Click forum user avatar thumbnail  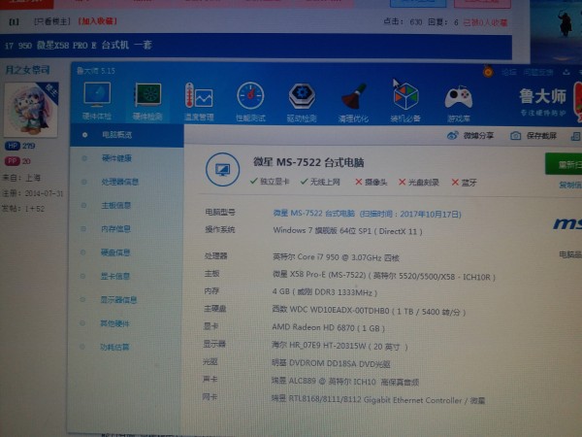(x=31, y=109)
